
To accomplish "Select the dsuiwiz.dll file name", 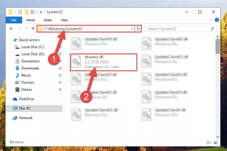I will point(94,57).
